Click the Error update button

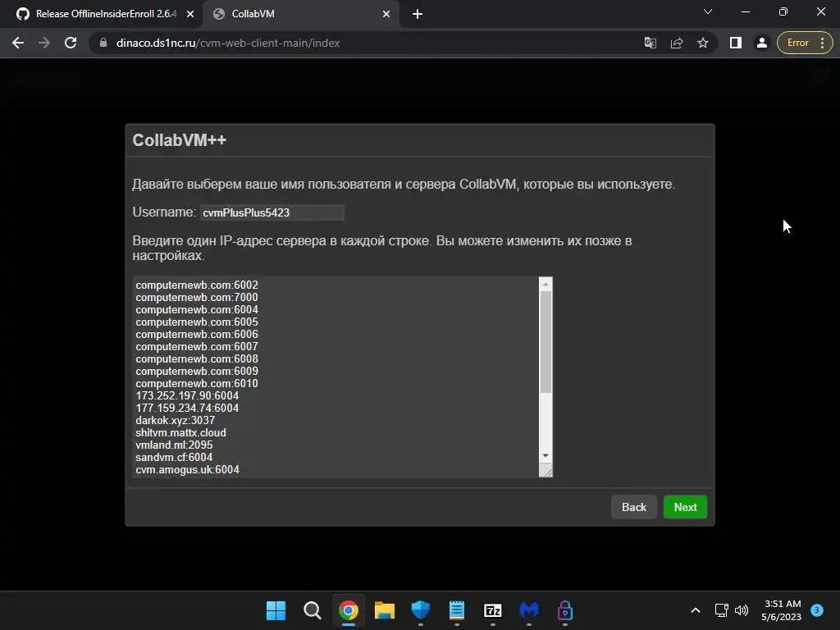point(805,43)
